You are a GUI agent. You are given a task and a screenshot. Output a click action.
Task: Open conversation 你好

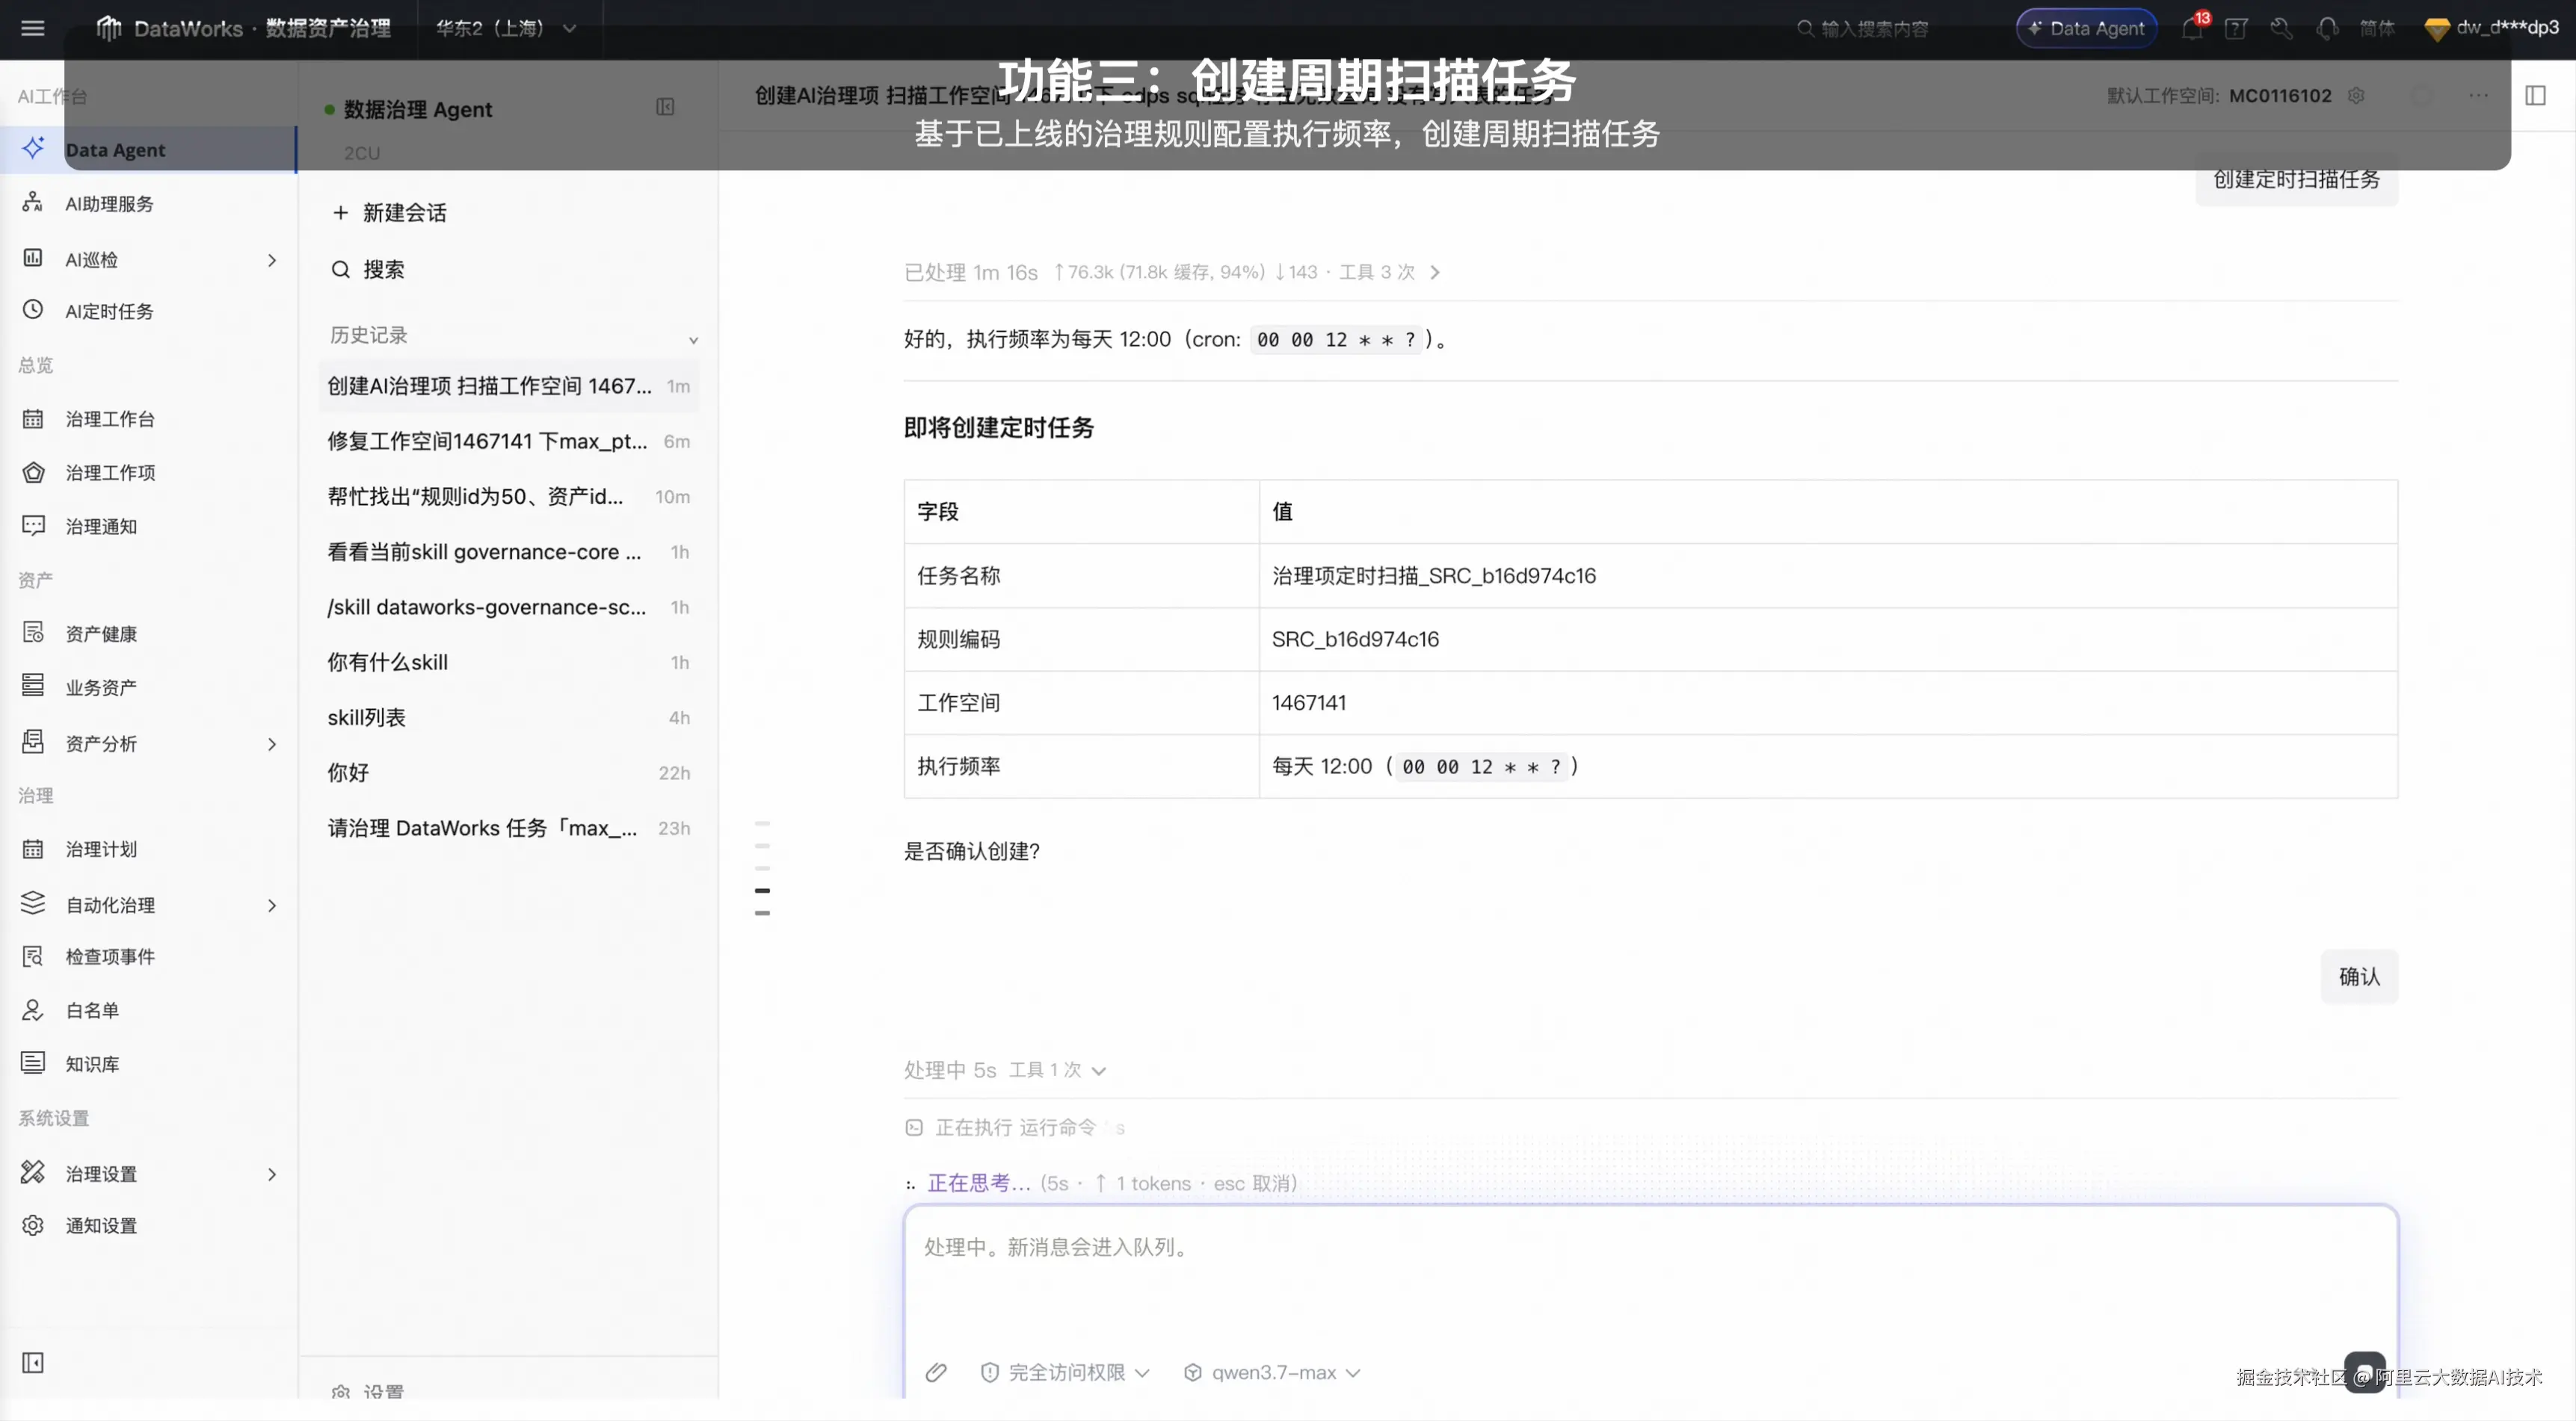[508, 773]
